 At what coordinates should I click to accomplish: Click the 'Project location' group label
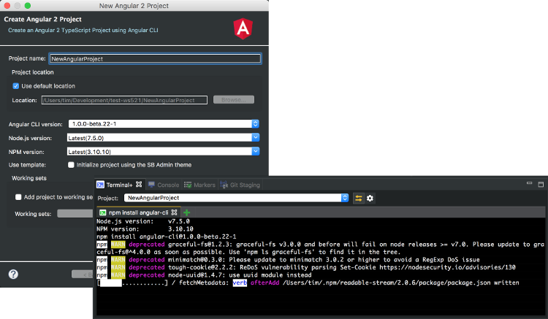33,72
